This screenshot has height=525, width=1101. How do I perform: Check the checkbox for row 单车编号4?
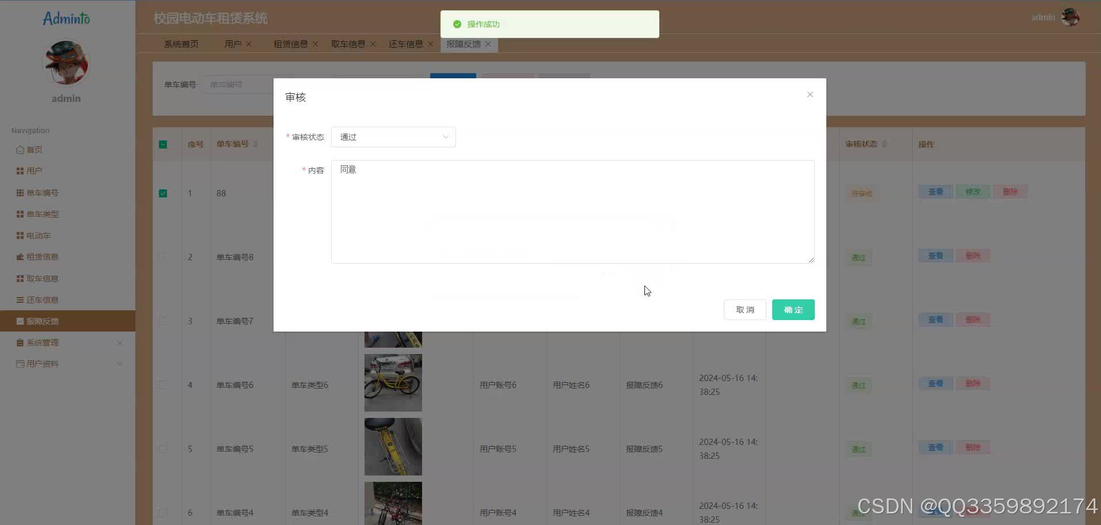(x=163, y=513)
